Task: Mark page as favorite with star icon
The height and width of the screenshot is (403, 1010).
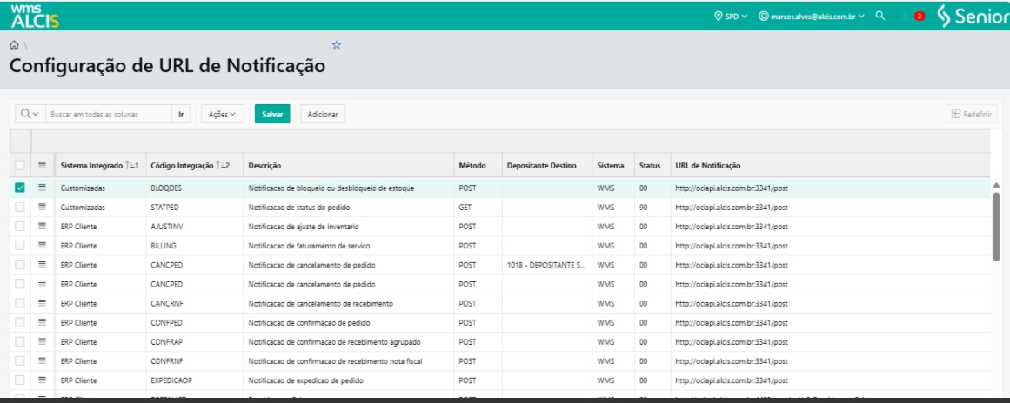Action: (x=337, y=45)
